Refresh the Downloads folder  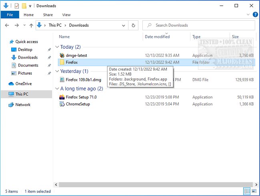133,25
